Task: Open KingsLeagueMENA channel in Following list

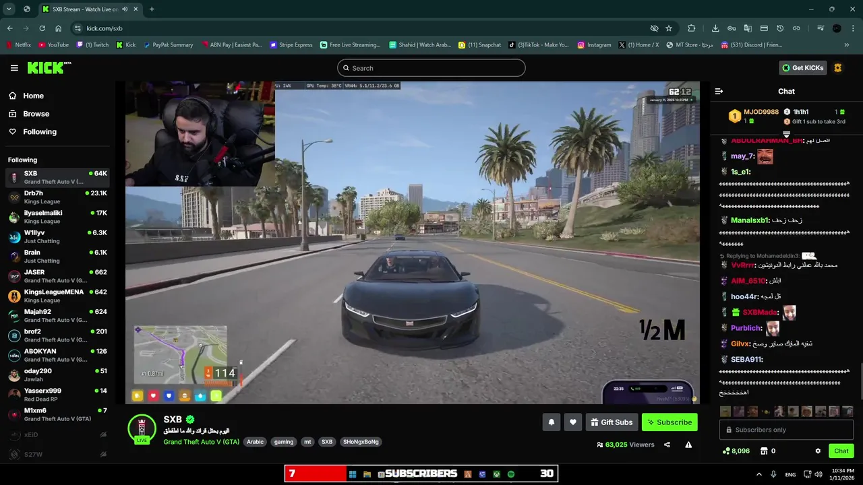Action: (57, 296)
